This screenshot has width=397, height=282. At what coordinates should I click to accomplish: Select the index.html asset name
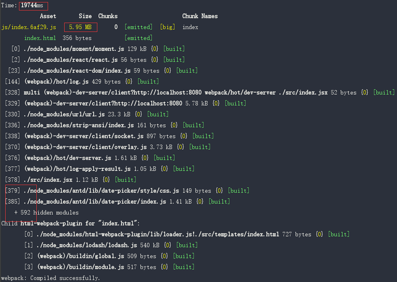(40, 38)
